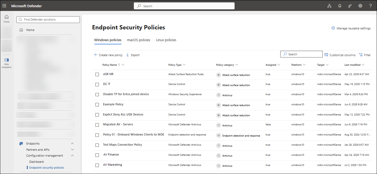This screenshot has width=377, height=174.
Task: Switch to the Linux policies tab
Action: coord(166,40)
